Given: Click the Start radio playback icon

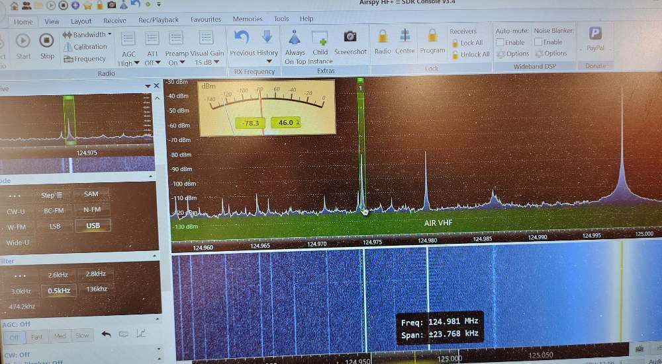Looking at the screenshot, I should pyautogui.click(x=23, y=41).
